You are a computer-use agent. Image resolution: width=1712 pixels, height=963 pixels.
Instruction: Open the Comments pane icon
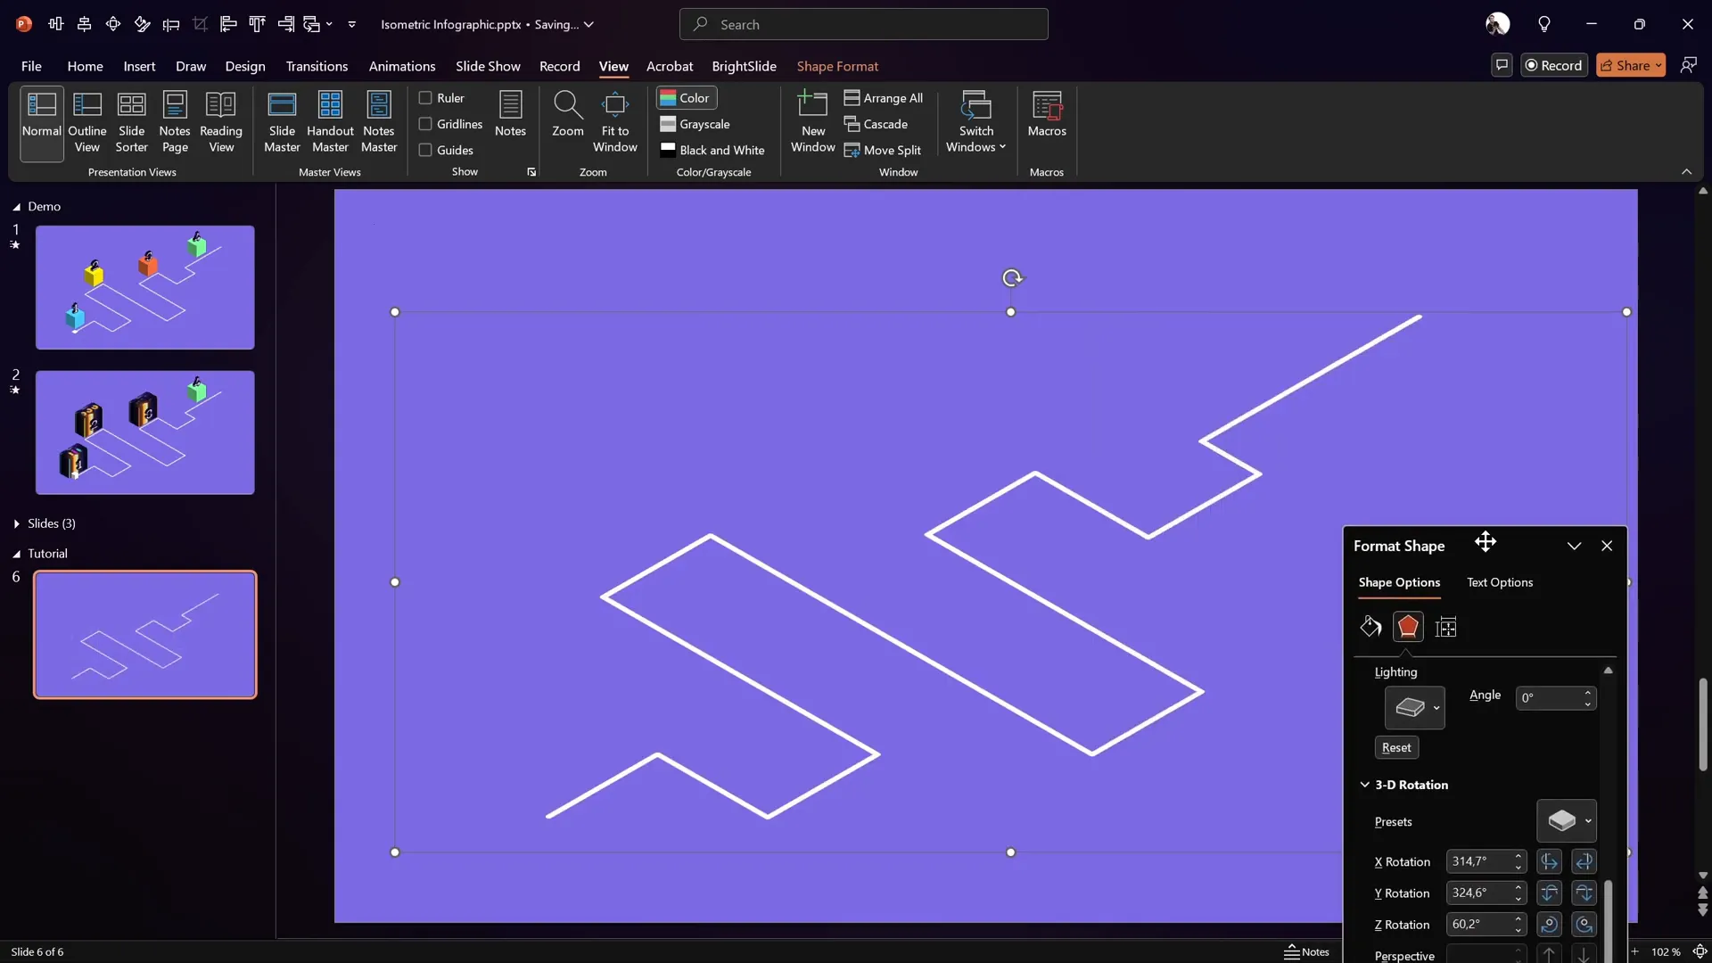click(1502, 65)
